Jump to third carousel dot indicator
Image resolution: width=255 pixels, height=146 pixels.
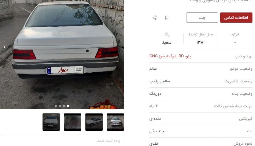[64, 106]
